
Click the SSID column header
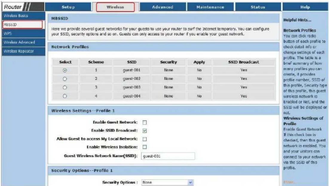(x=131, y=62)
